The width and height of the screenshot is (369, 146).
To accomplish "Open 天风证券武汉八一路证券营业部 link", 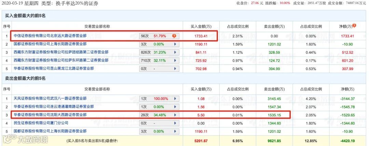I will [x=50, y=98].
